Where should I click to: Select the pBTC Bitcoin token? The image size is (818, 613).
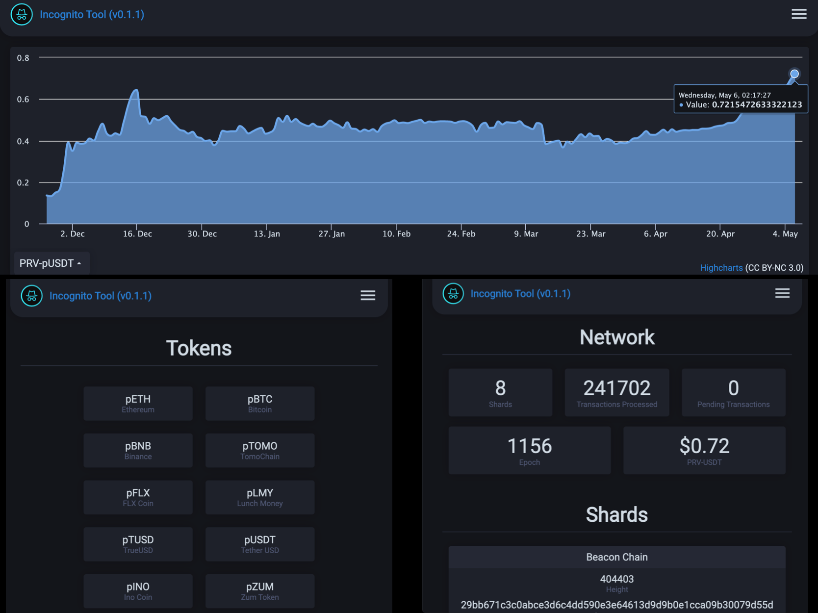click(260, 404)
